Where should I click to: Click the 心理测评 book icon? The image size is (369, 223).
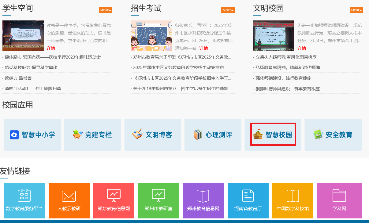tap(198, 135)
